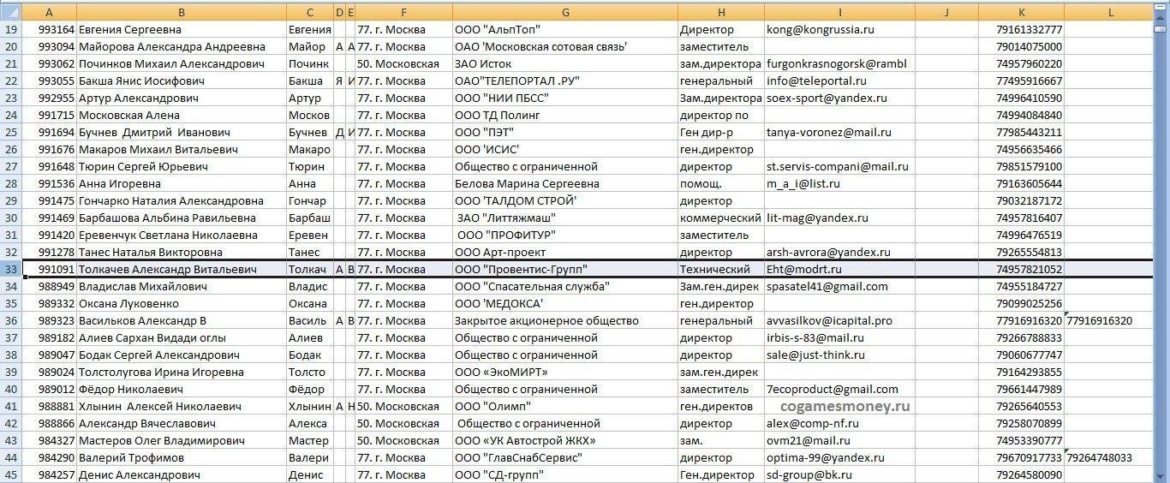Click email soex-sport@yandex.ru
This screenshot has height=483, width=1170.
click(x=827, y=98)
